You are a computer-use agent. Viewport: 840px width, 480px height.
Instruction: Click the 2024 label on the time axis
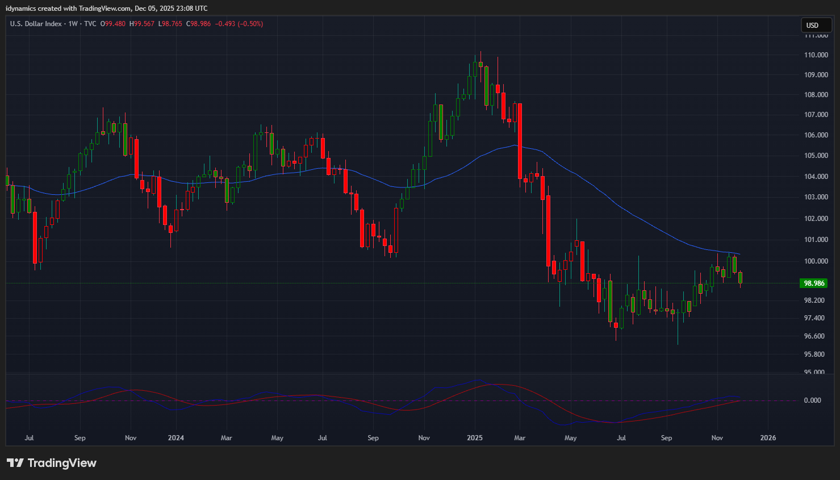coord(175,438)
